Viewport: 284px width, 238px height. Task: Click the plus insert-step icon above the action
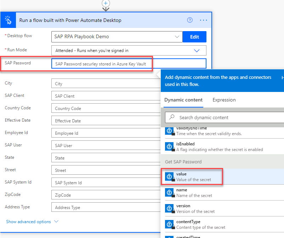(x=106, y=3)
